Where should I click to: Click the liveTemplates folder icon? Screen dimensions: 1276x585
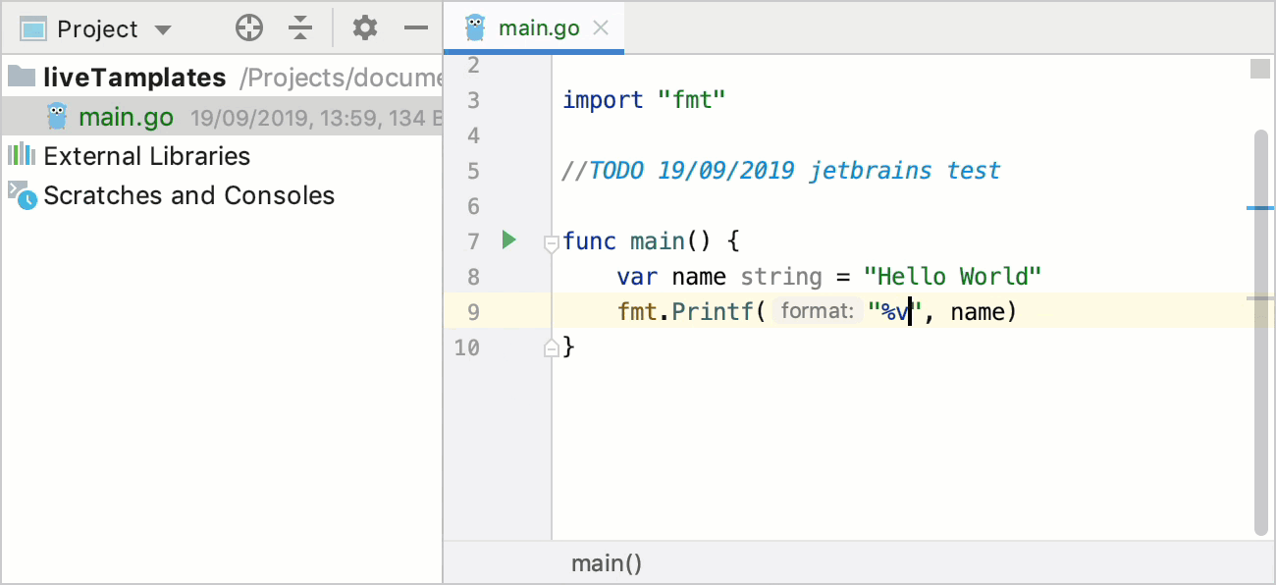(22, 77)
